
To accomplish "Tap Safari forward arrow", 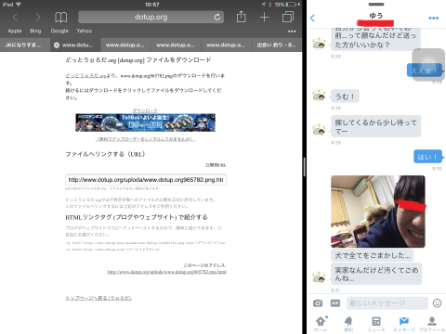I will pyautogui.click(x=38, y=18).
